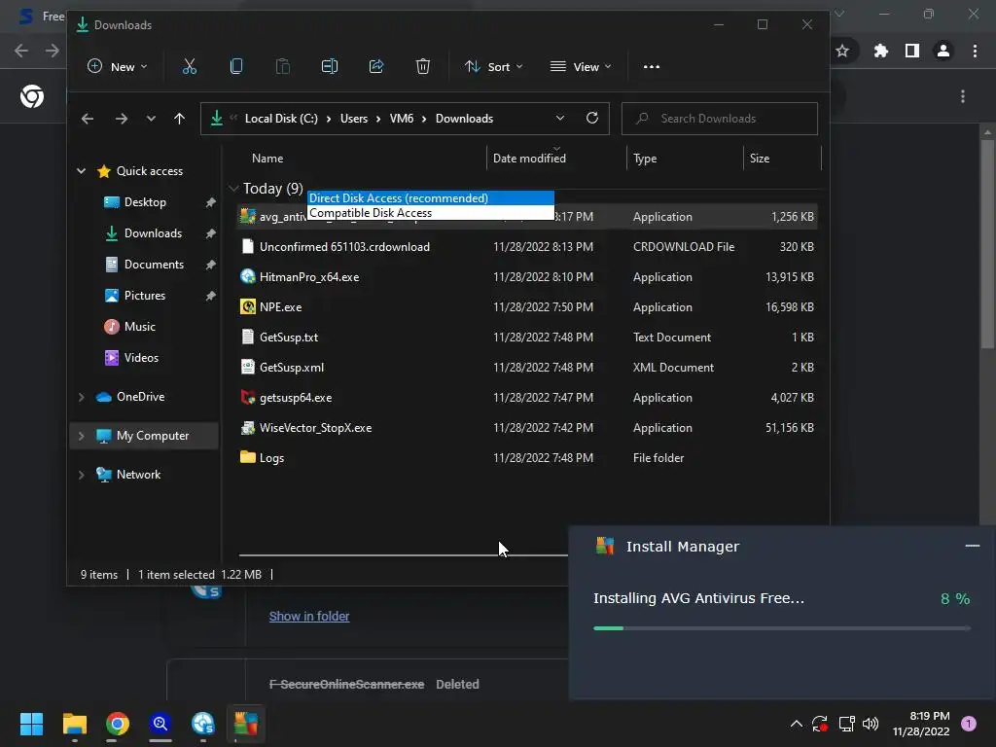The image size is (996, 747).
Task: Expand the address bar history dropdown
Action: pyautogui.click(x=559, y=118)
